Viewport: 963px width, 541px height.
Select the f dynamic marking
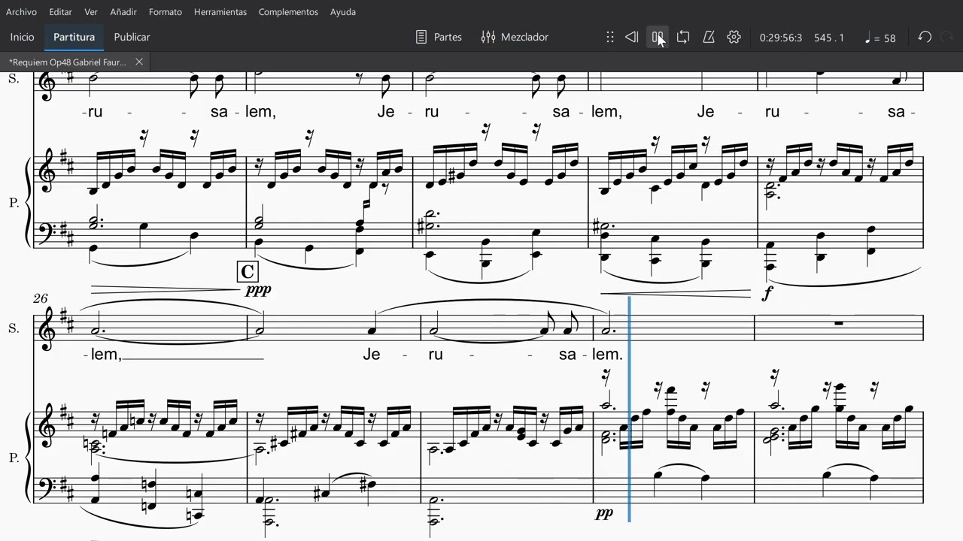767,293
